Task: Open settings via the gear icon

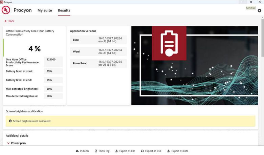Action: pyautogui.click(x=259, y=10)
